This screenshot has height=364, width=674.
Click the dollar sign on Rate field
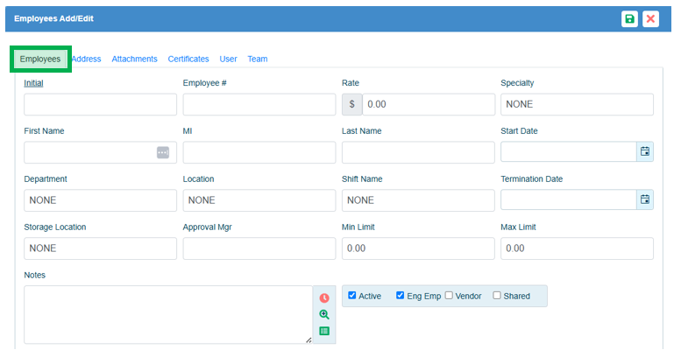[x=352, y=104]
